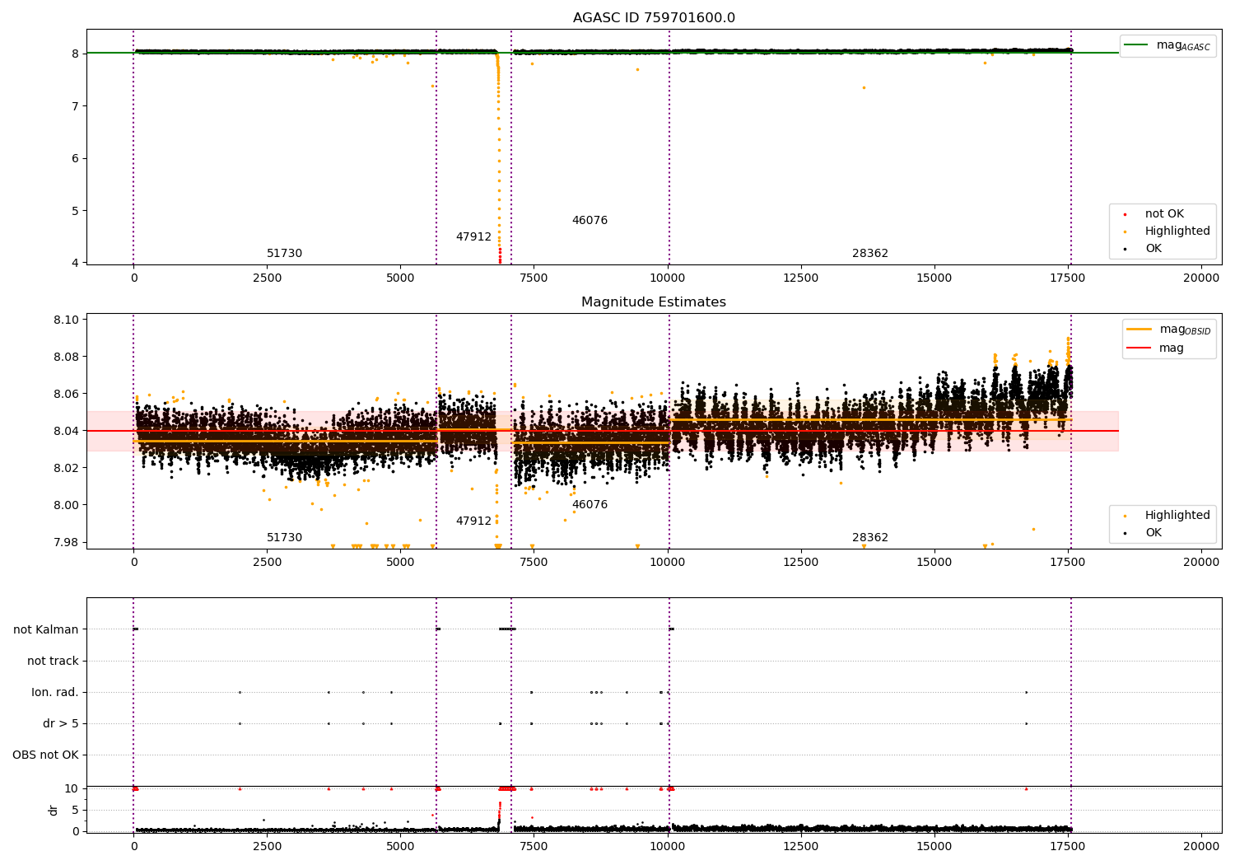Select the "8.08" y-axis tick label

tap(67, 358)
